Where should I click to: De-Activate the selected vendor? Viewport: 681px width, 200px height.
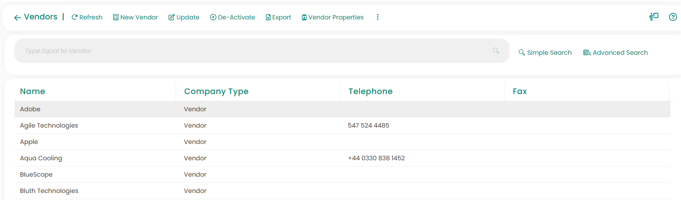click(x=232, y=17)
